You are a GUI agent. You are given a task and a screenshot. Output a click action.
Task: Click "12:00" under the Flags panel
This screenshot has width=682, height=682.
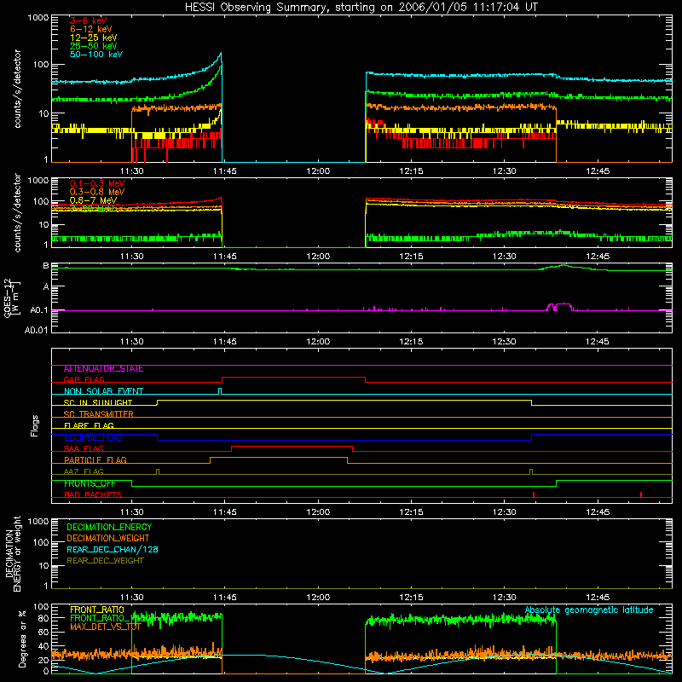pyautogui.click(x=318, y=512)
